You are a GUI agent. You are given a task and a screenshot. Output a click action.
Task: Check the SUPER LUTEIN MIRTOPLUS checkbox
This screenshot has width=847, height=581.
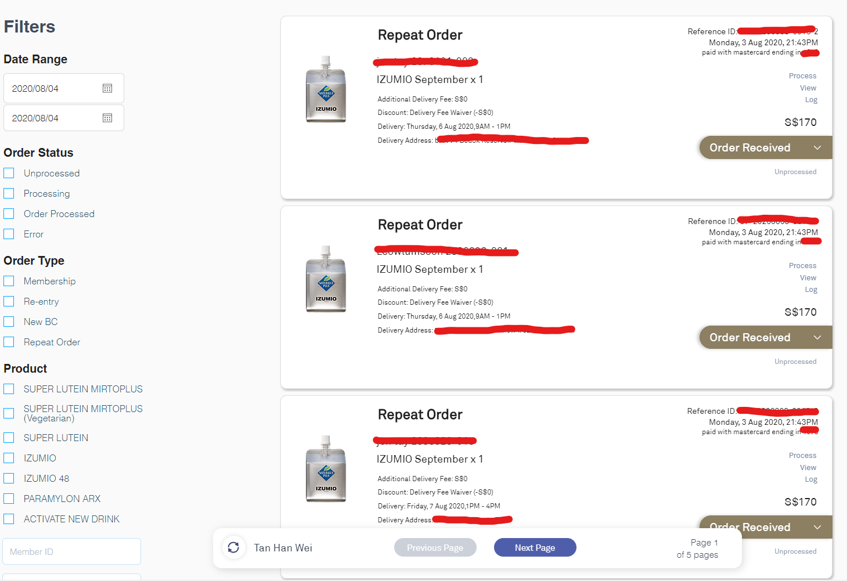[9, 388]
